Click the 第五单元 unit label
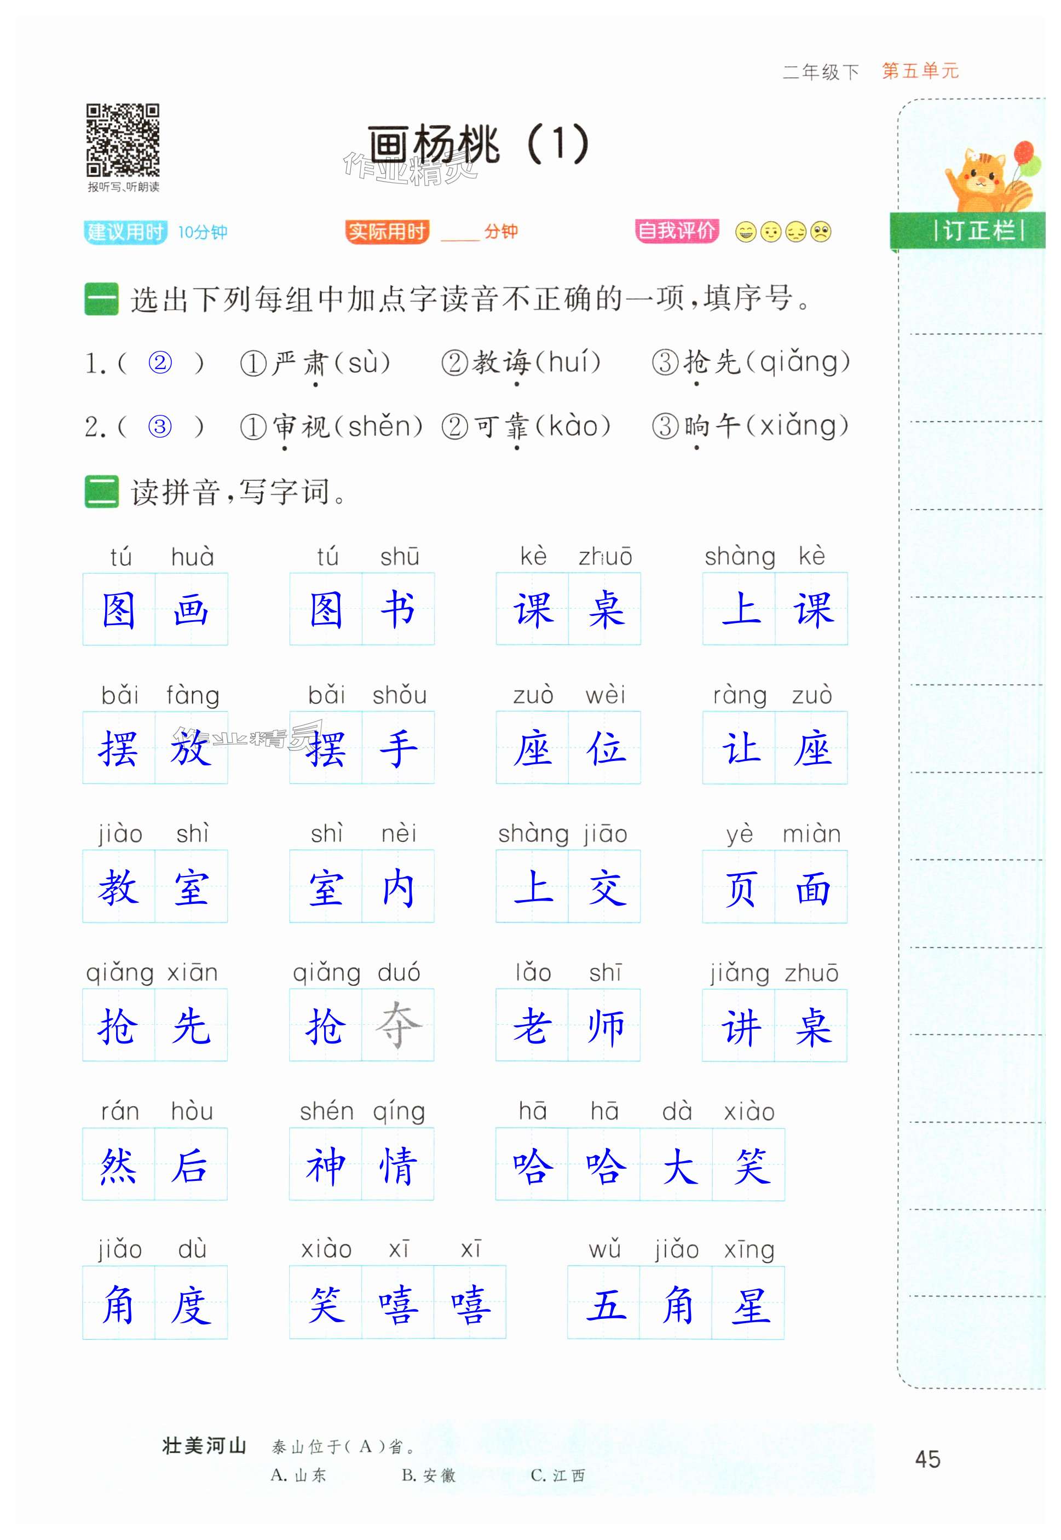The width and height of the screenshot is (1061, 1540). (x=920, y=71)
